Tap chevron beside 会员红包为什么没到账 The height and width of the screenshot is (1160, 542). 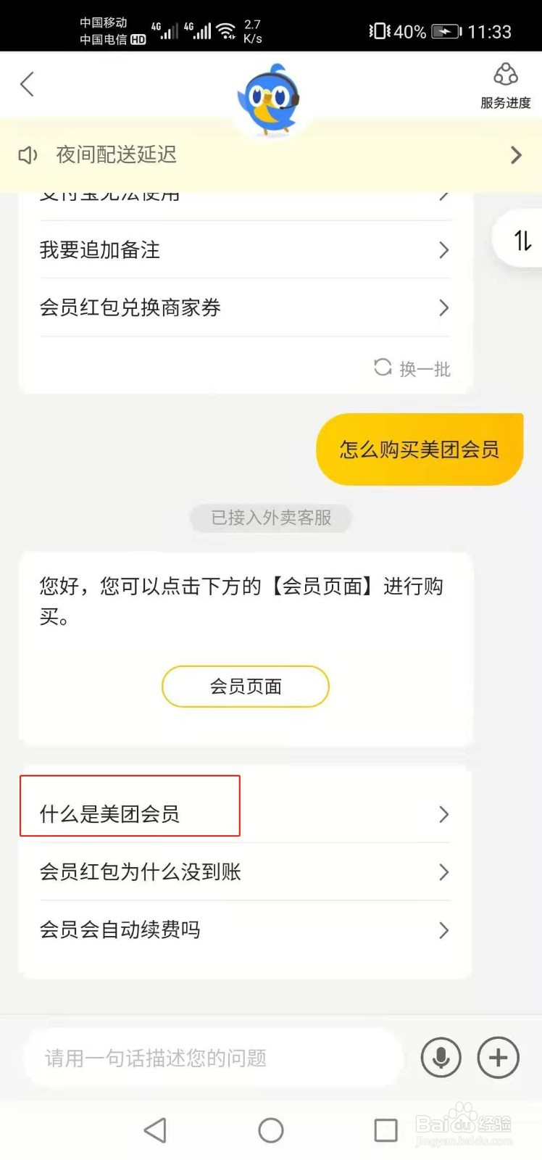(x=444, y=872)
